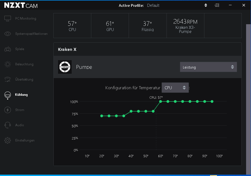Click the Strom lightning bolt icon
251x176 pixels.
point(8,110)
